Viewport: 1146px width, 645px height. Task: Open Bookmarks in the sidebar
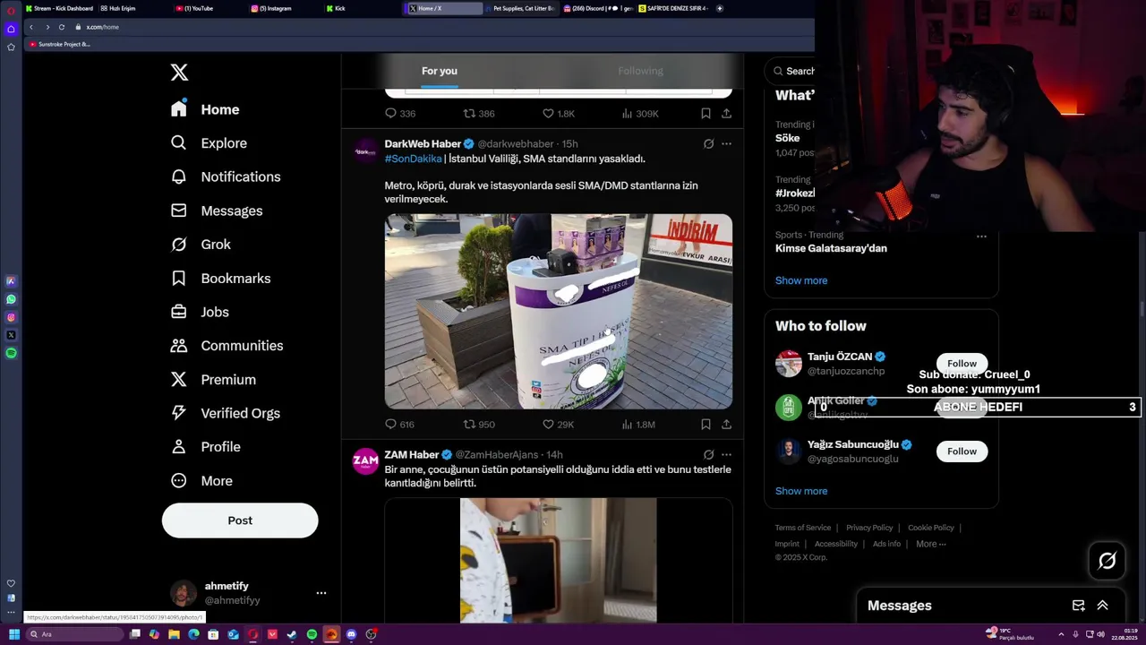click(219, 279)
